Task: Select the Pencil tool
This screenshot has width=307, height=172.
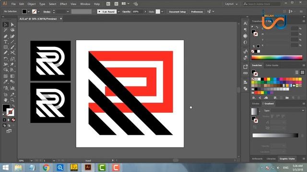Action: click(5, 53)
